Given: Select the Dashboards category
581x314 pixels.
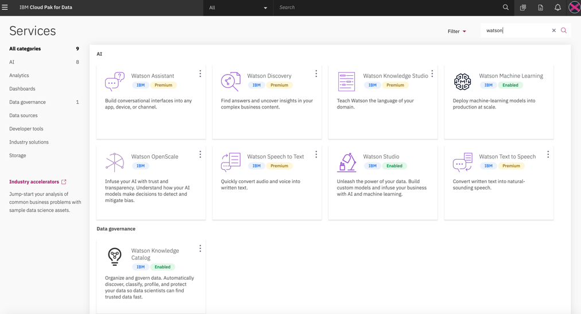Looking at the screenshot, I should [22, 88].
